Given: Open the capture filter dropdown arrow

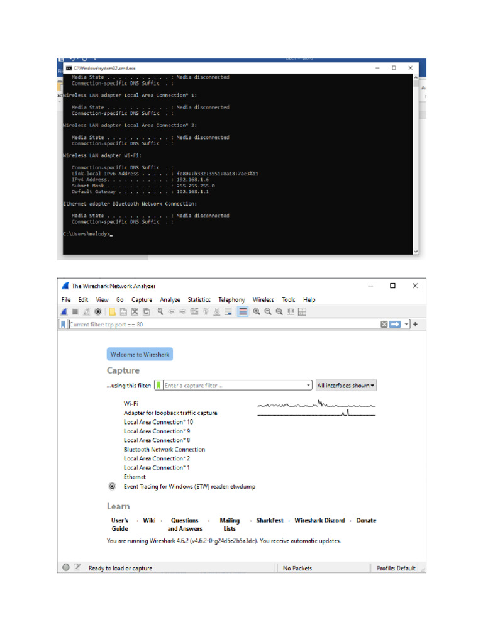Looking at the screenshot, I should pos(308,386).
